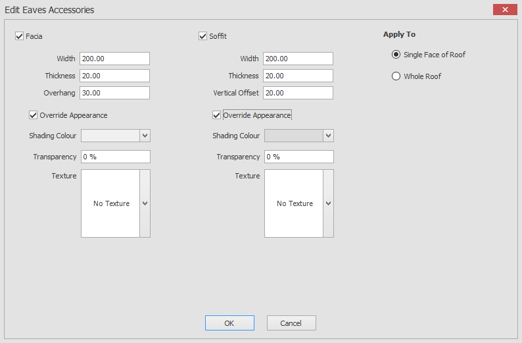522x343 pixels.
Task: Uncheck the Facia checkbox
Action: pyautogui.click(x=19, y=36)
